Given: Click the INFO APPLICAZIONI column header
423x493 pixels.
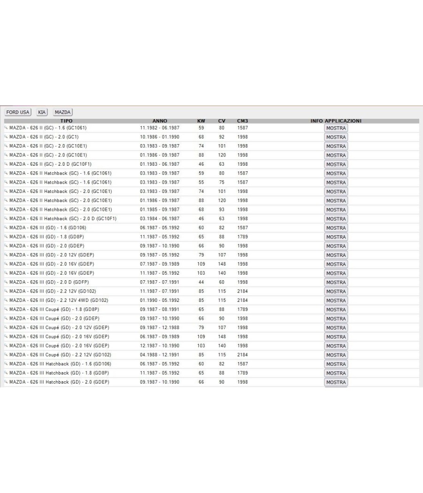Looking at the screenshot, I should 336,121.
